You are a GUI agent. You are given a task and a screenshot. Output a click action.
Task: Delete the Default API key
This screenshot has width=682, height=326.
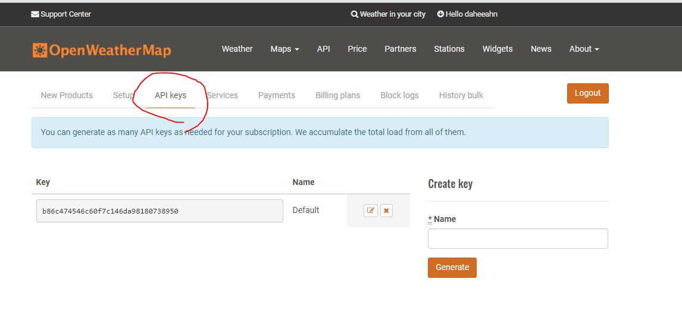[386, 211]
